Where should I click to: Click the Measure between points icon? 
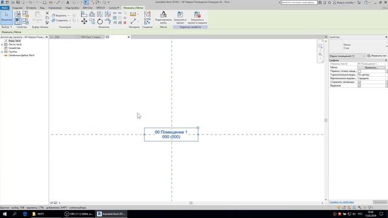coord(133,22)
